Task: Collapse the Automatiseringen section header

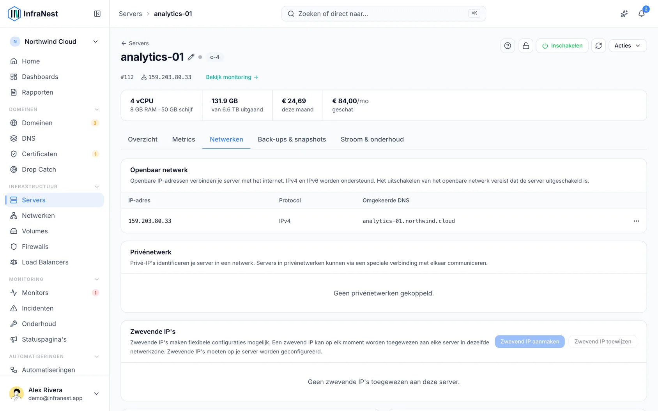Action: tap(55, 356)
